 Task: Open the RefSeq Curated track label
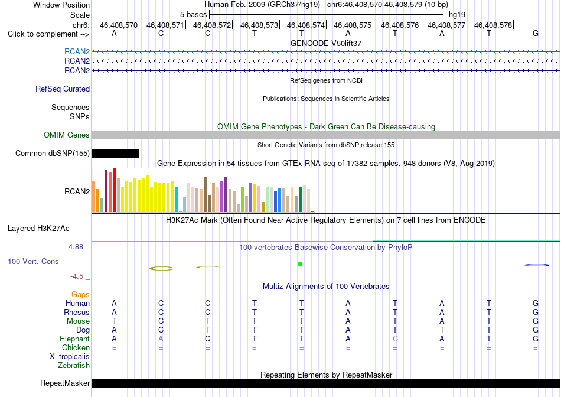(x=63, y=89)
